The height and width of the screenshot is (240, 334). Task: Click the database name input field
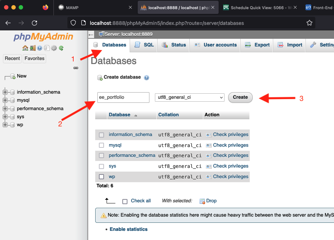click(x=123, y=97)
